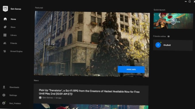Go to Downloads menu label

(14, 87)
